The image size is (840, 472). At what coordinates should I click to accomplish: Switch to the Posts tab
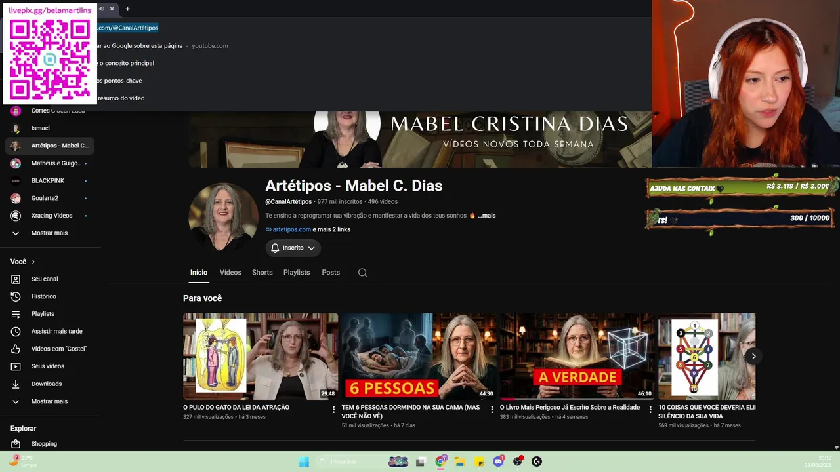[x=331, y=273]
